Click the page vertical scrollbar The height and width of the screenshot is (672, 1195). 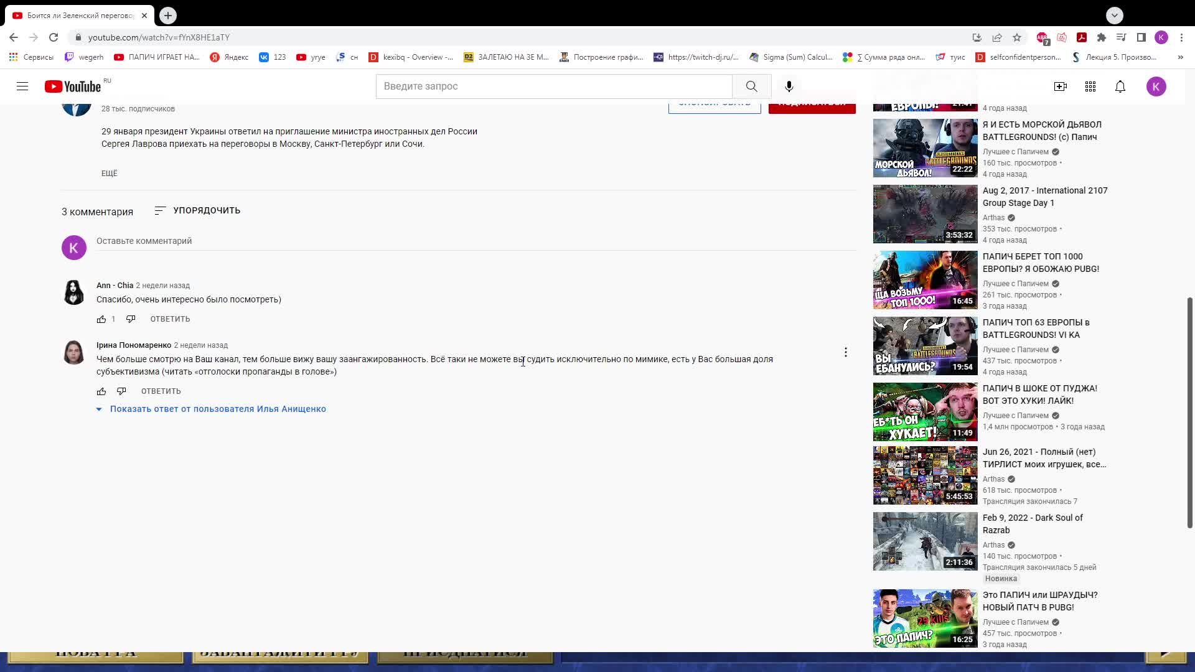tap(1189, 413)
